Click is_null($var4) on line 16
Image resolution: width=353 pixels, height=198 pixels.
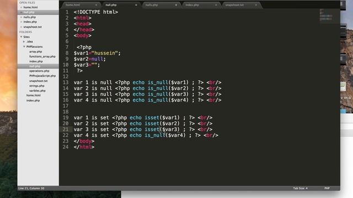(x=168, y=100)
